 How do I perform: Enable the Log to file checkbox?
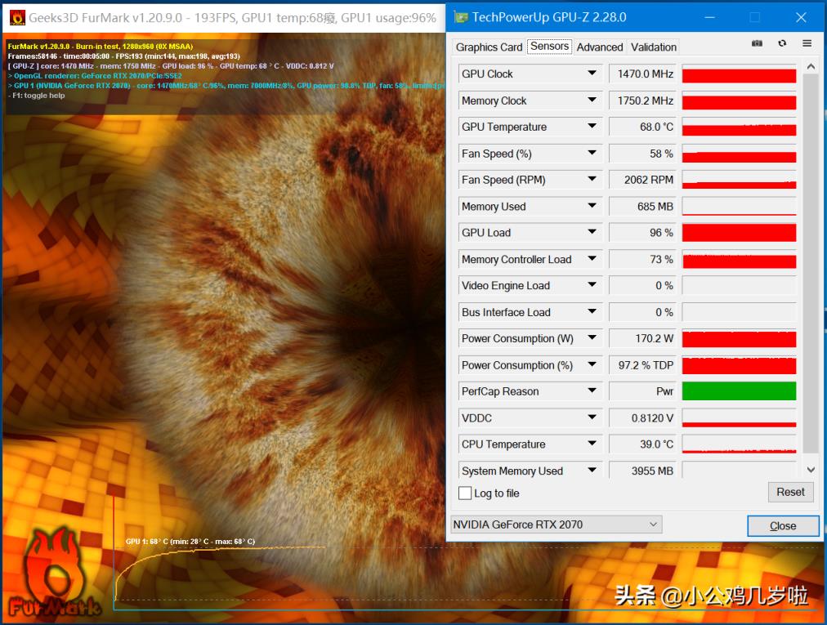click(465, 493)
